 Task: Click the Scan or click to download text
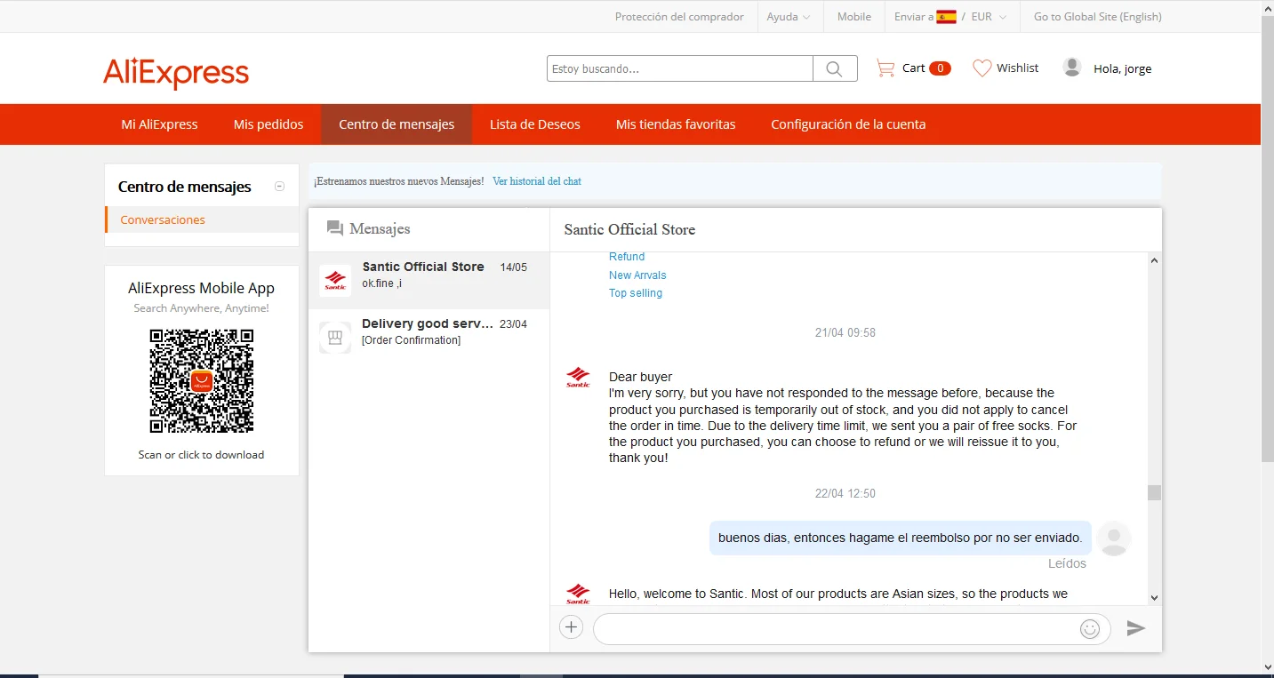pyautogui.click(x=201, y=455)
